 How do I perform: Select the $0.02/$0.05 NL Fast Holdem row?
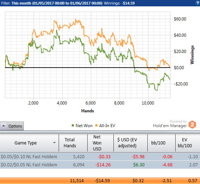point(100,165)
